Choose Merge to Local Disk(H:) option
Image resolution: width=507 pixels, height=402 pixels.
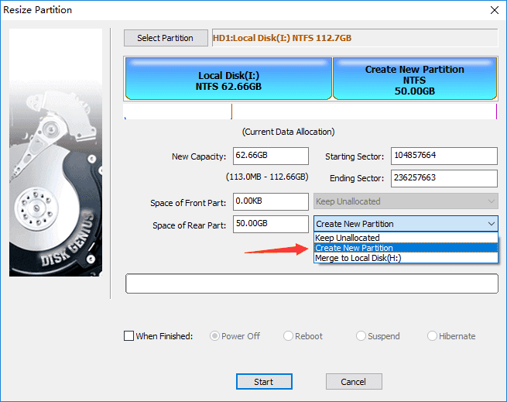(x=358, y=258)
